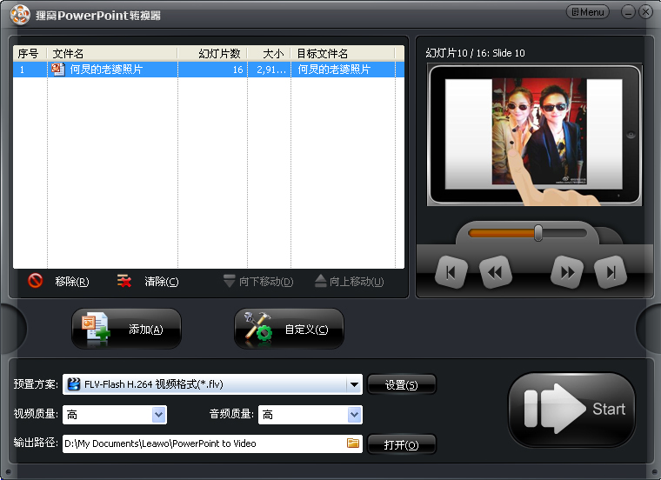This screenshot has width=661, height=480.
Task: Add a PowerPoint file with 添加(A)
Action: tap(126, 329)
